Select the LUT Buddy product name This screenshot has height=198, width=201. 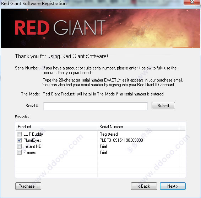(x=33, y=134)
